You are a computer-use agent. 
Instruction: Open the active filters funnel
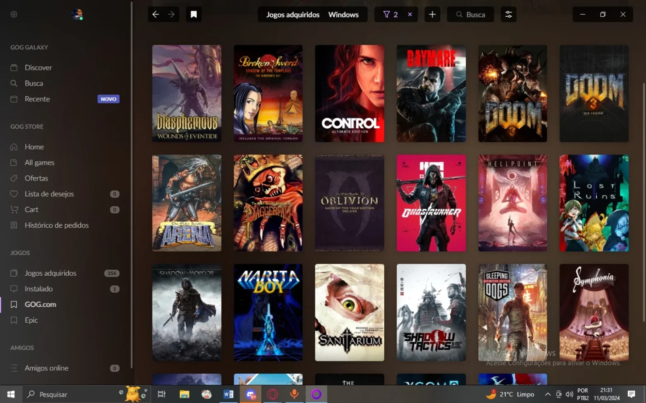click(390, 14)
